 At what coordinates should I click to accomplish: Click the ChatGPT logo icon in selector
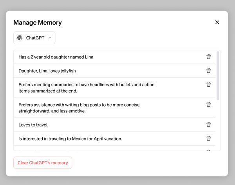point(20,38)
